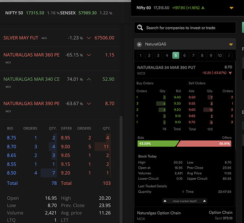Select NATURALGAS MAR 390 PE row

[x=60, y=107]
